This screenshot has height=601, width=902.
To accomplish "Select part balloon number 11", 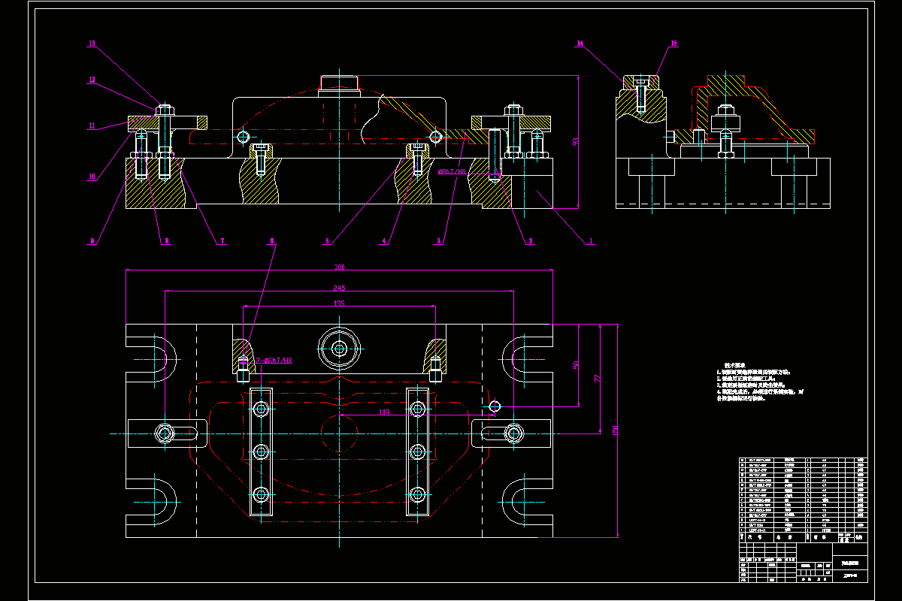I will tap(92, 126).
